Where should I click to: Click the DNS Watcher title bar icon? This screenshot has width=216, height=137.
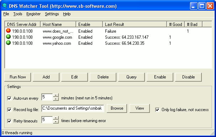[5, 6]
